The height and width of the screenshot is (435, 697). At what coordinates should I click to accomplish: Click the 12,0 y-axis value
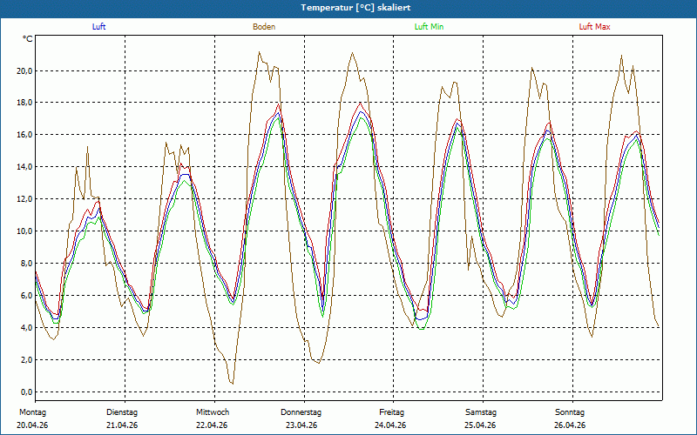(x=24, y=199)
